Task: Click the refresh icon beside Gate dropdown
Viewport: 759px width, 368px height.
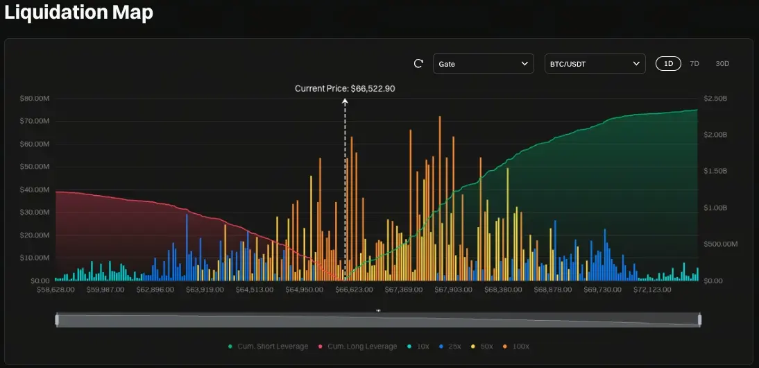Action: pyautogui.click(x=419, y=63)
